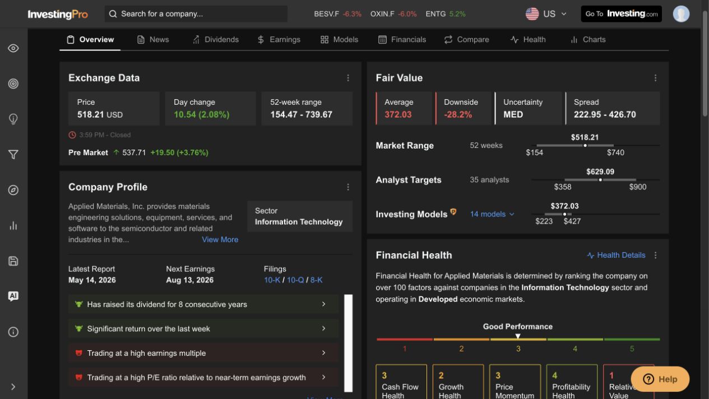This screenshot has width=709, height=399.
Task: Open Fair Value three-dot menu
Action: tap(655, 78)
